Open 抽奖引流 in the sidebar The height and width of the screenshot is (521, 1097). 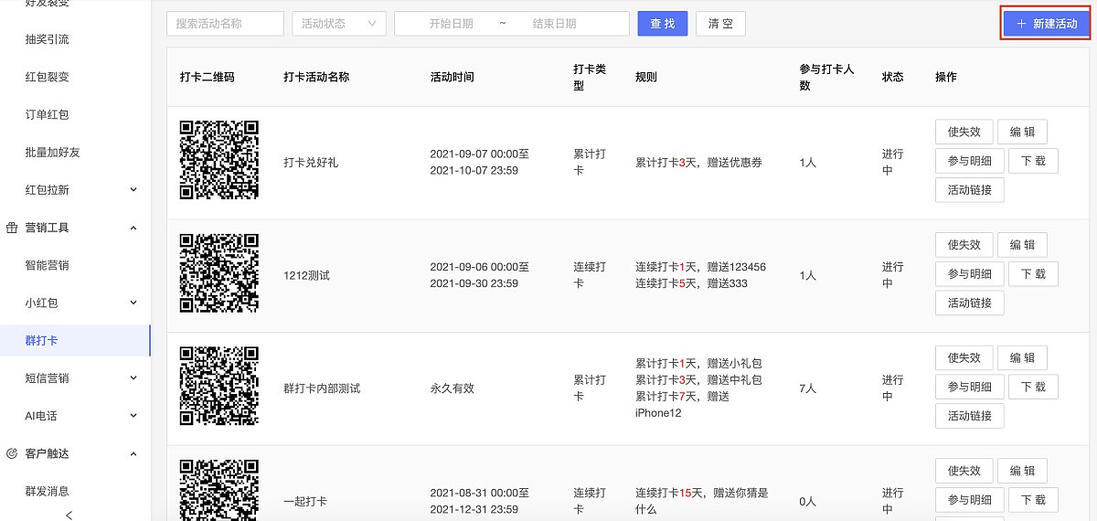[47, 39]
